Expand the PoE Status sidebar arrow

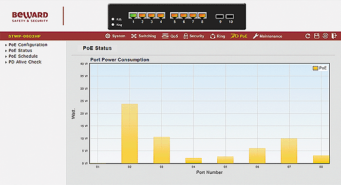pyautogui.click(x=6, y=51)
